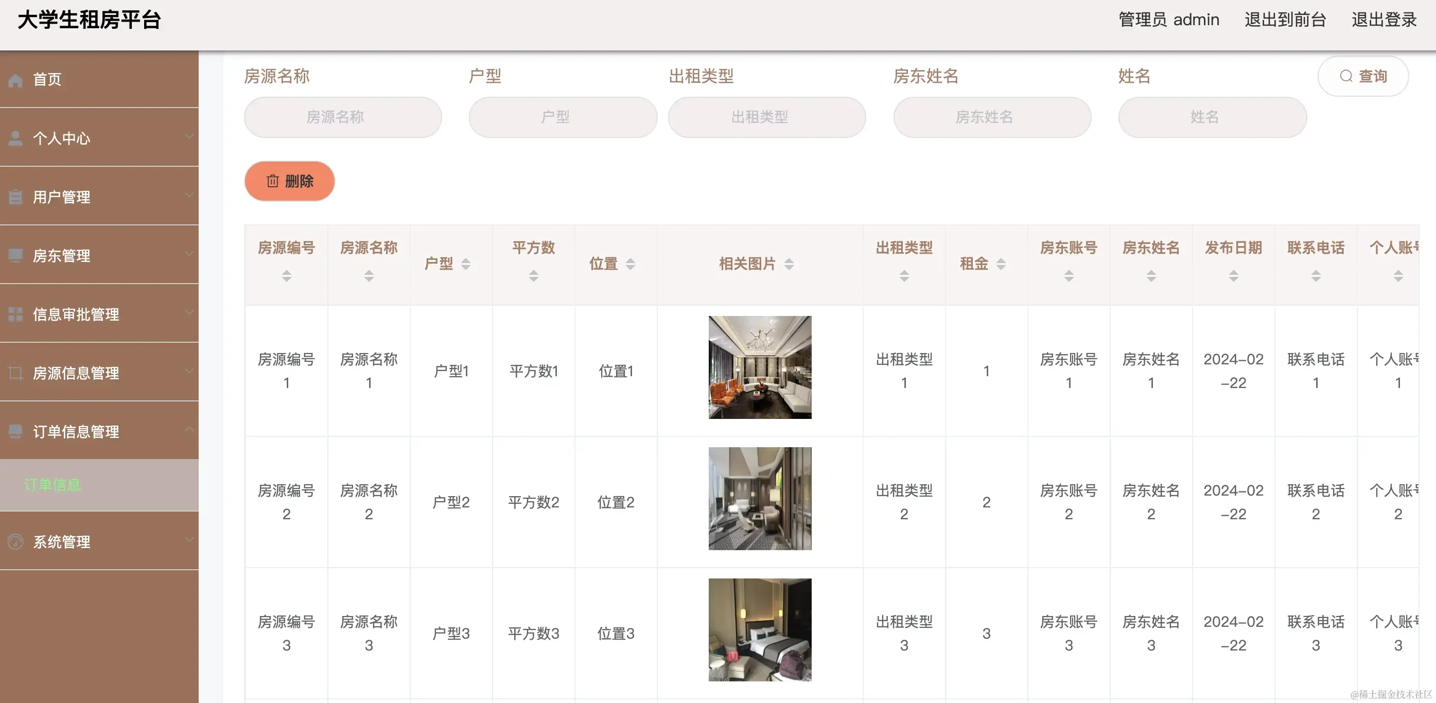This screenshot has width=1436, height=703.
Task: Click the trash icon inside 删除 button
Action: tap(272, 181)
